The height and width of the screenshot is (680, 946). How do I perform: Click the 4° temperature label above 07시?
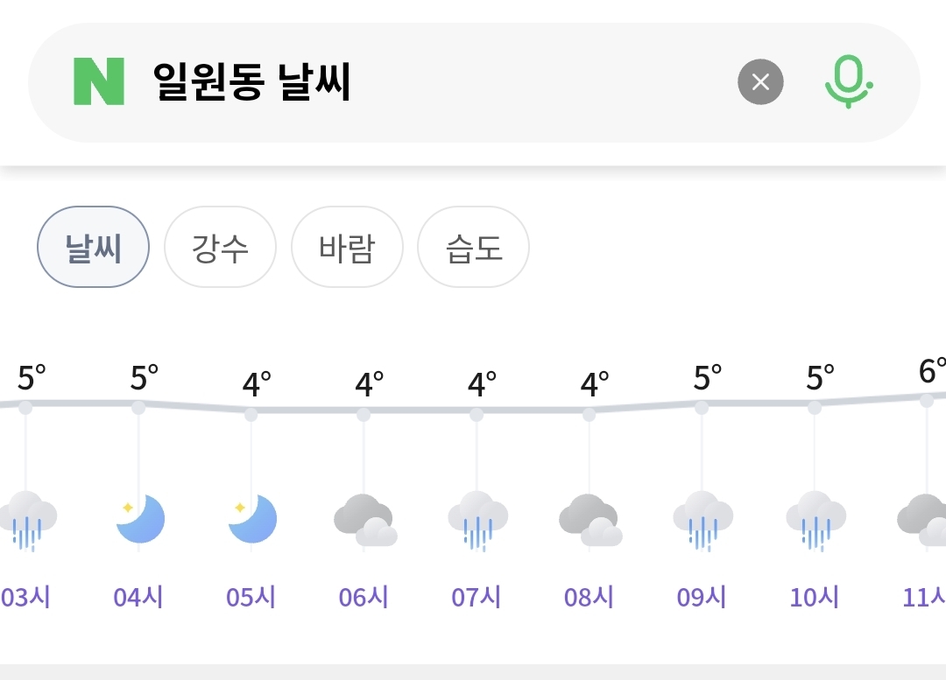(482, 383)
